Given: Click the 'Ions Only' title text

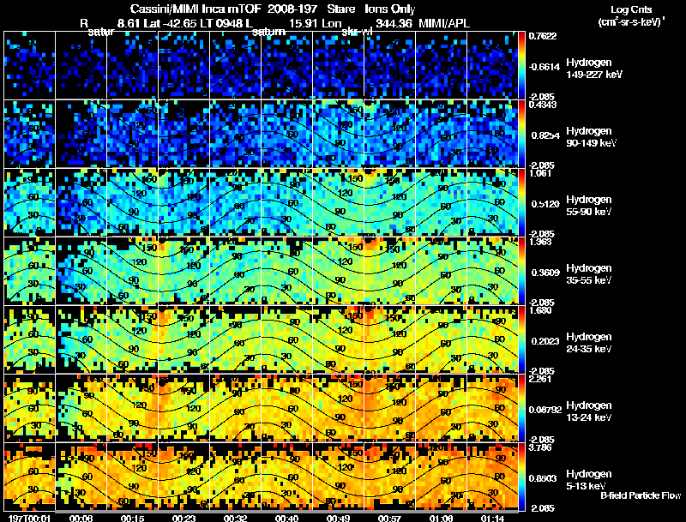Looking at the screenshot, I should pyautogui.click(x=389, y=9).
